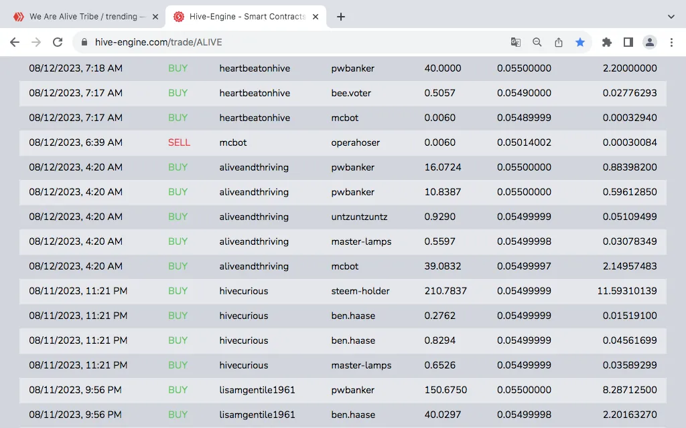
Task: Close the We Are Alive Tribe tab
Action: pos(155,17)
